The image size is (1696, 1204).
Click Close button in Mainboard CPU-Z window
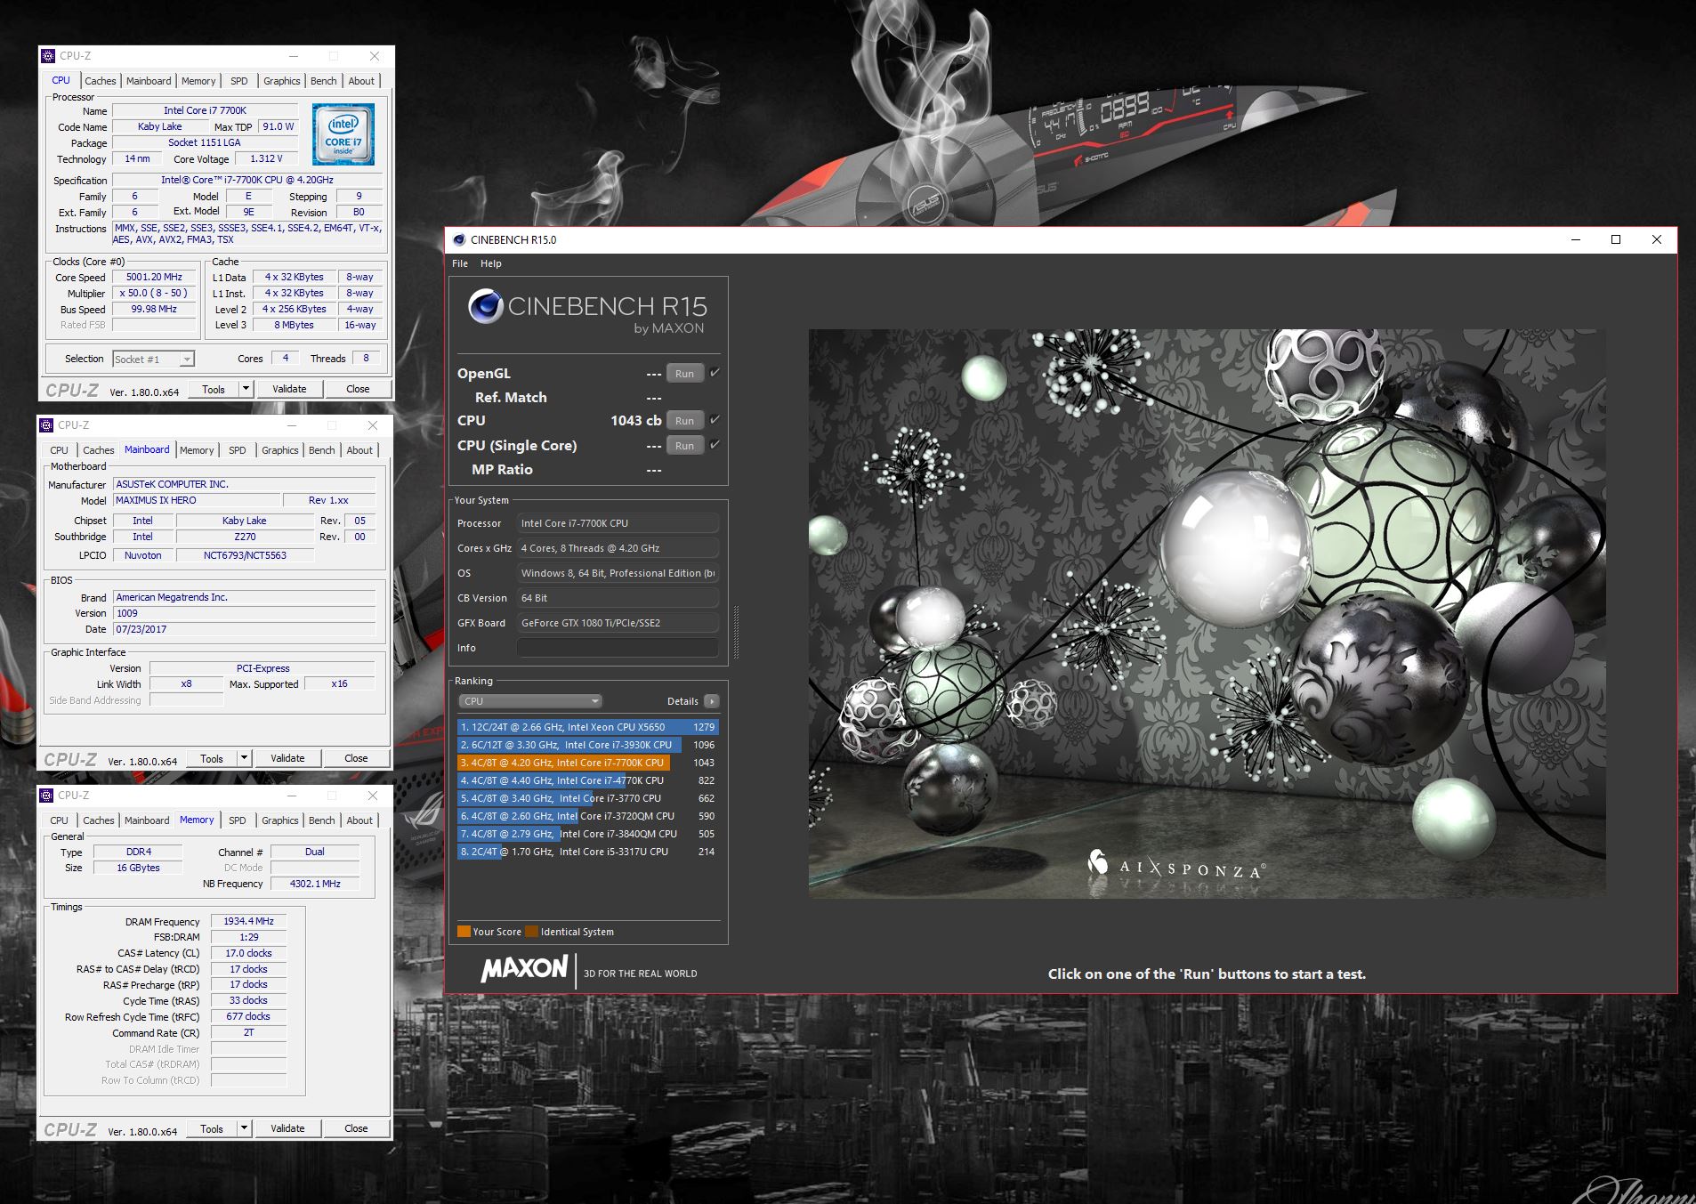click(356, 758)
